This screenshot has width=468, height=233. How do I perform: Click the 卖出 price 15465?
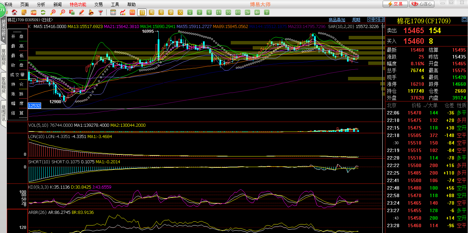(413, 30)
